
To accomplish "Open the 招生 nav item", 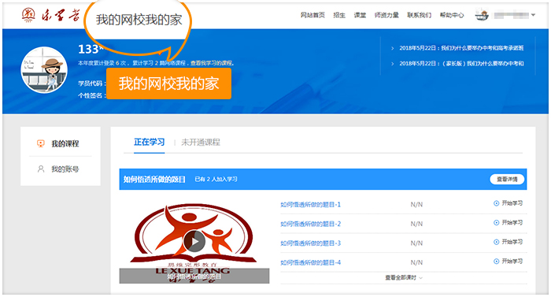I will pos(339,15).
